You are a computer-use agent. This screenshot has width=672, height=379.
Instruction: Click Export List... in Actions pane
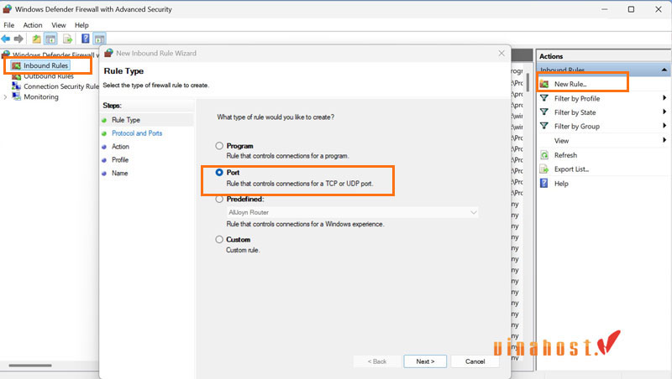coord(572,169)
